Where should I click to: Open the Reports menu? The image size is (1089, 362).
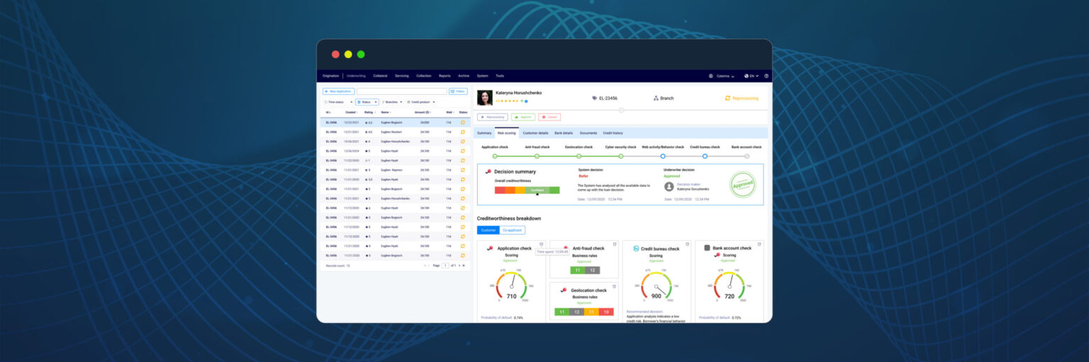coord(445,76)
